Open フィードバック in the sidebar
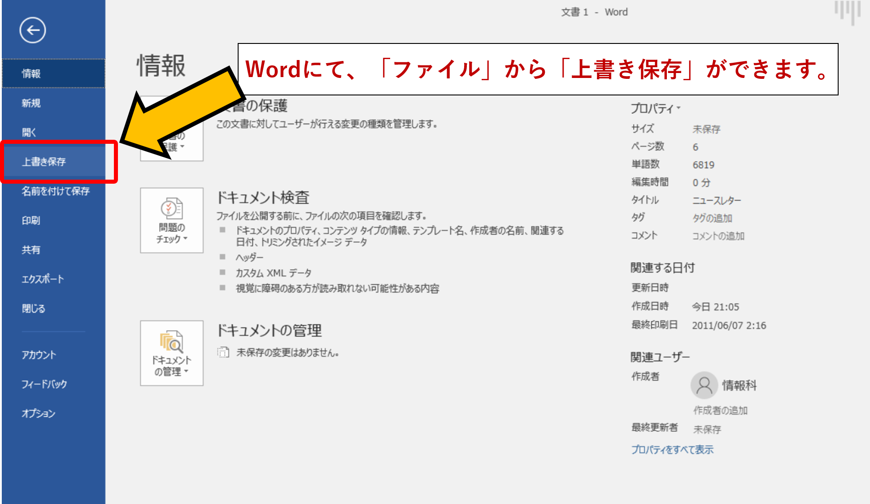Screen dimensions: 870x504 point(53,384)
